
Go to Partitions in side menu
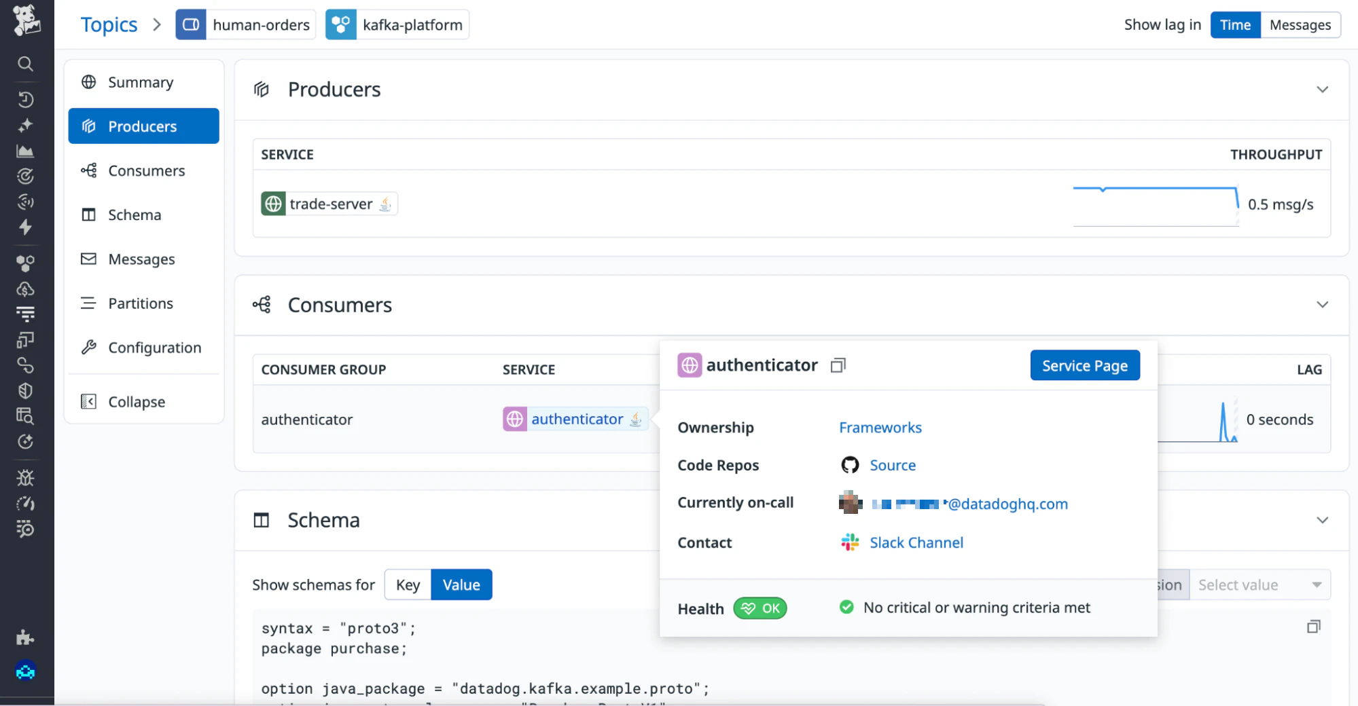pos(140,303)
